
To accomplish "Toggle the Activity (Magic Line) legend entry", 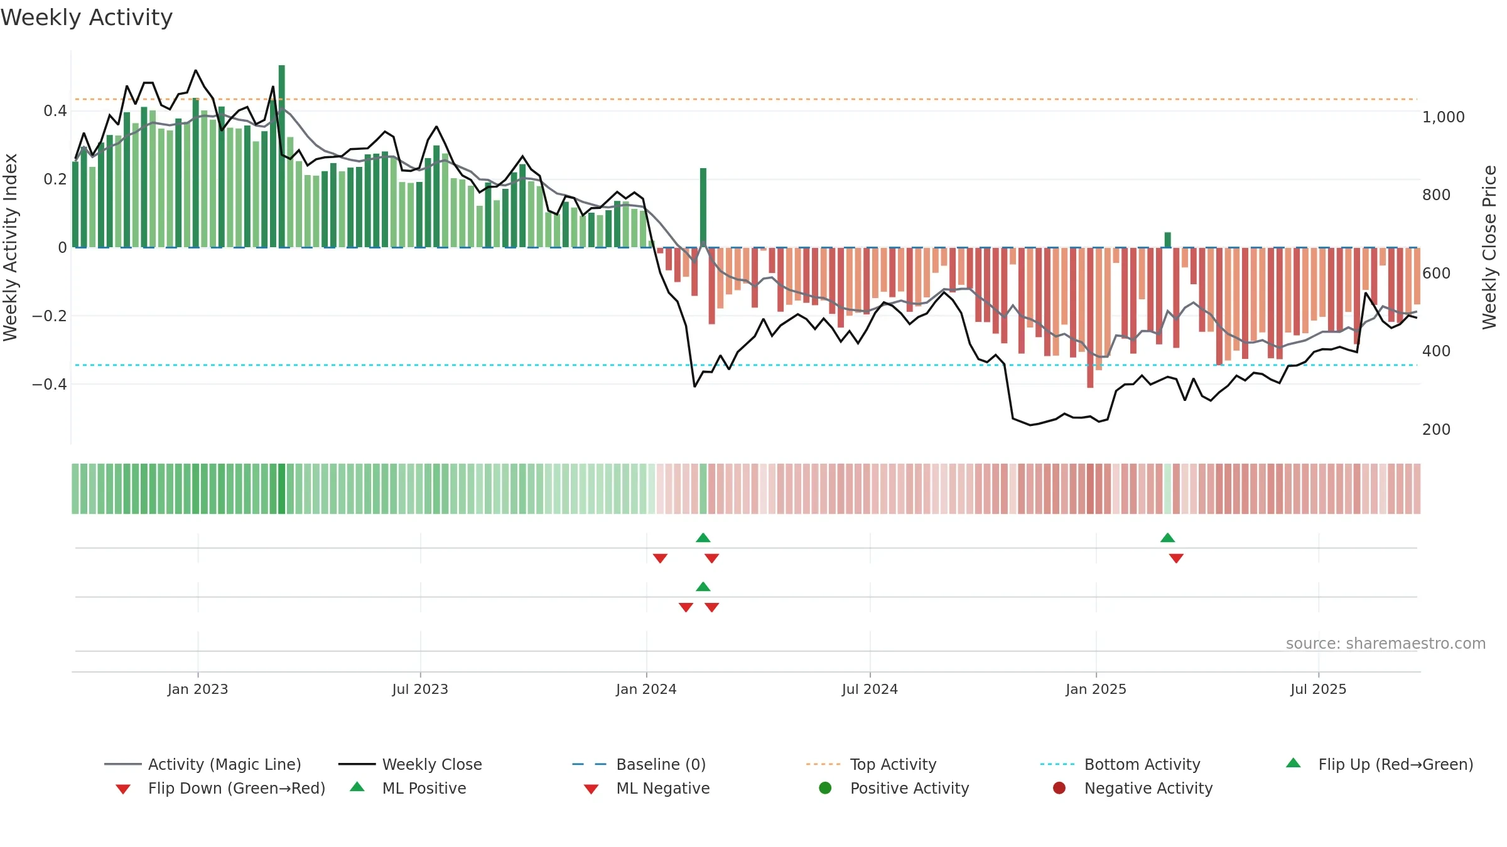I will 203,764.
